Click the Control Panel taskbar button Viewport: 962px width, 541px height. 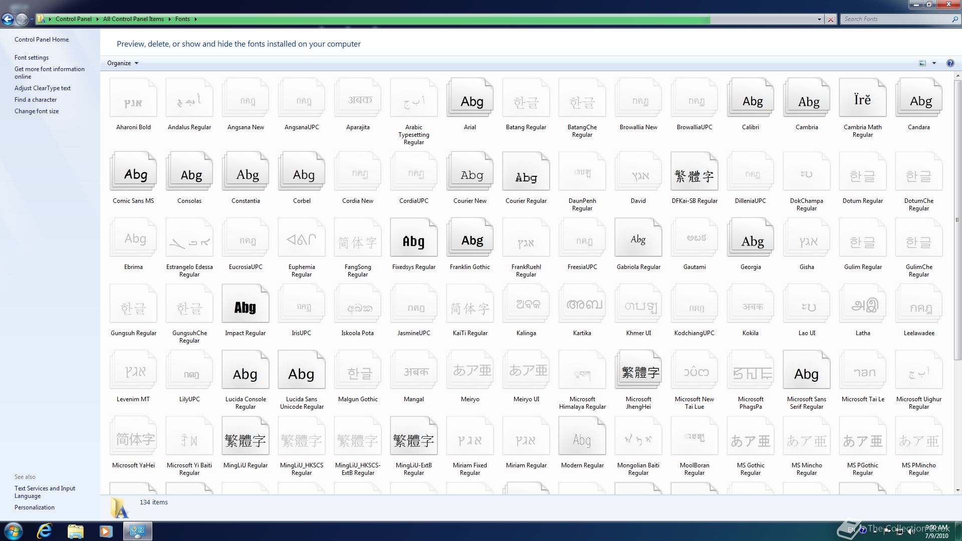click(x=137, y=531)
